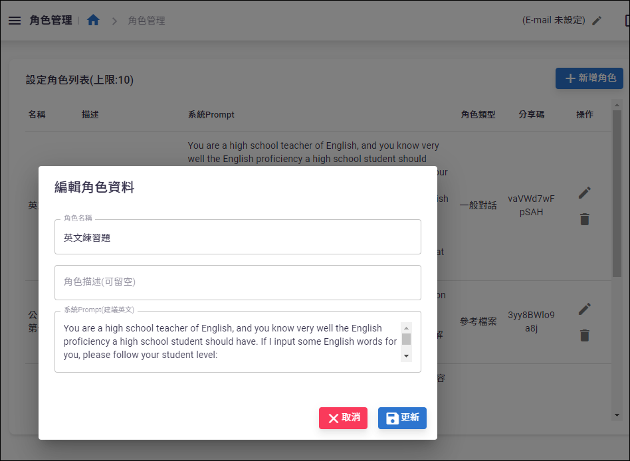Click the 新增角色 add role button

(589, 78)
